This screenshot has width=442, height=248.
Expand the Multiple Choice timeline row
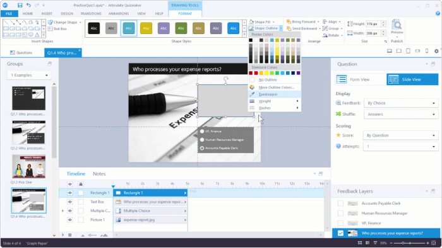63,211
